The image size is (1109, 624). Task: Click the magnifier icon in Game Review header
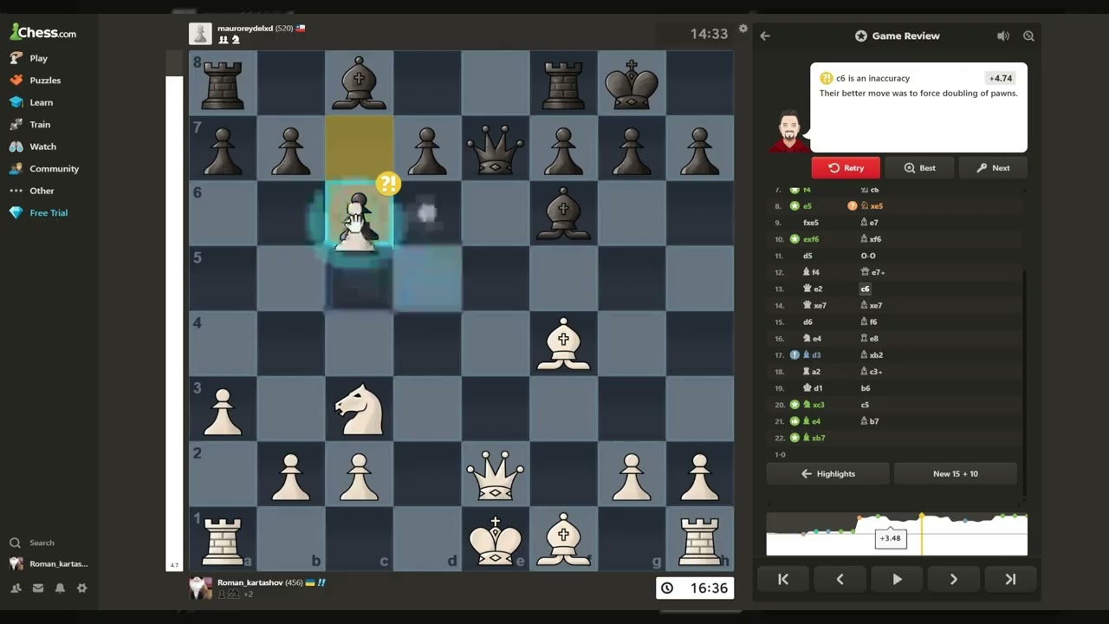tap(1028, 36)
